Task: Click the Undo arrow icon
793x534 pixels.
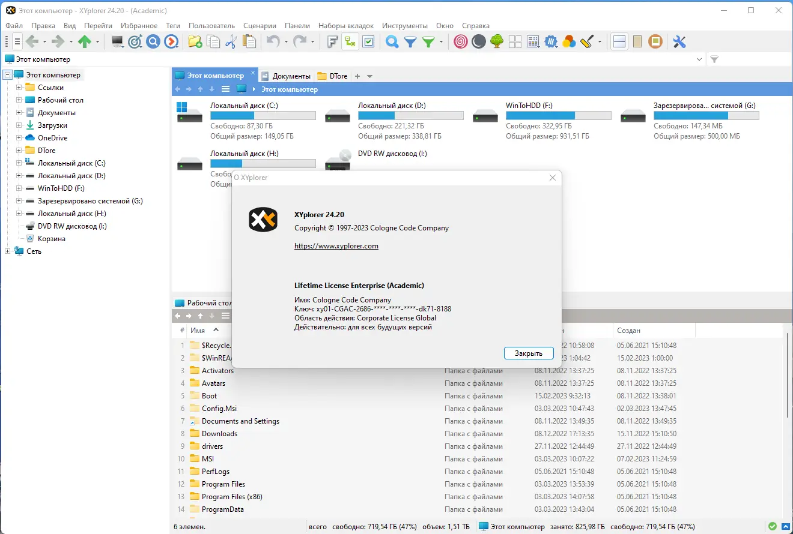Action: pyautogui.click(x=273, y=41)
